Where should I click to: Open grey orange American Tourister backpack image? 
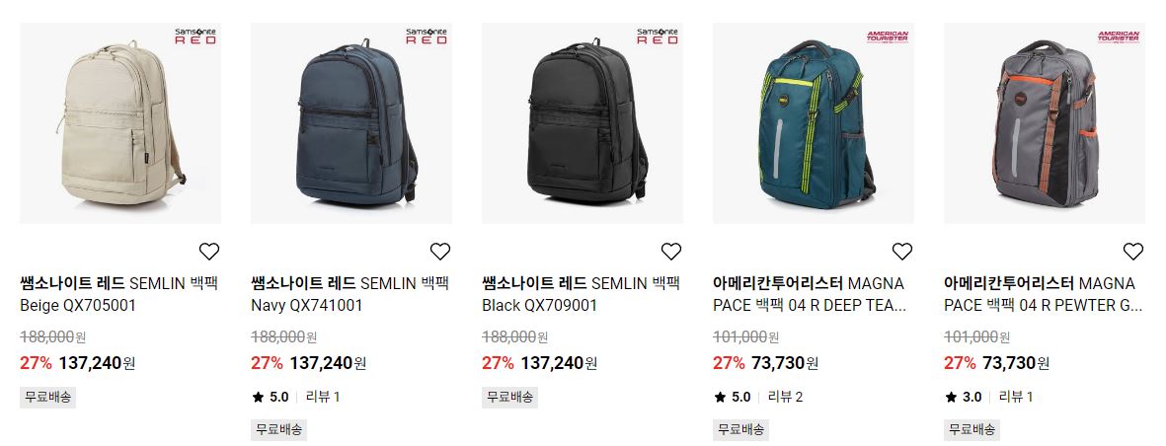tap(1044, 123)
